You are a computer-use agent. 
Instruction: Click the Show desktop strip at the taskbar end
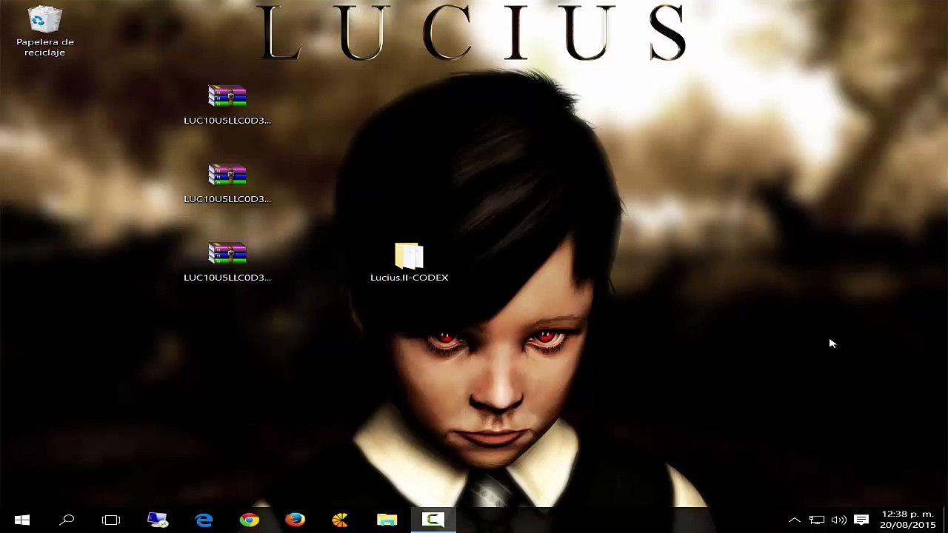(x=945, y=520)
